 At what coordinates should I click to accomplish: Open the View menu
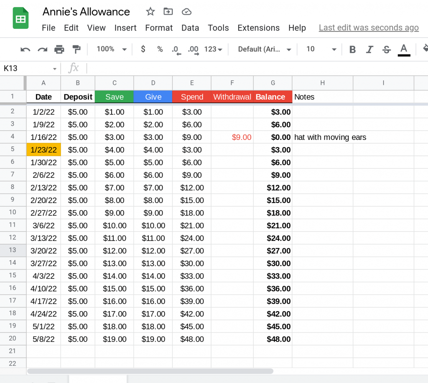[97, 28]
